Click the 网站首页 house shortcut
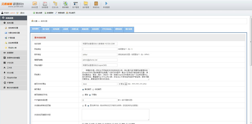The width and height of the screenshot is (252, 124). (x=71, y=13)
